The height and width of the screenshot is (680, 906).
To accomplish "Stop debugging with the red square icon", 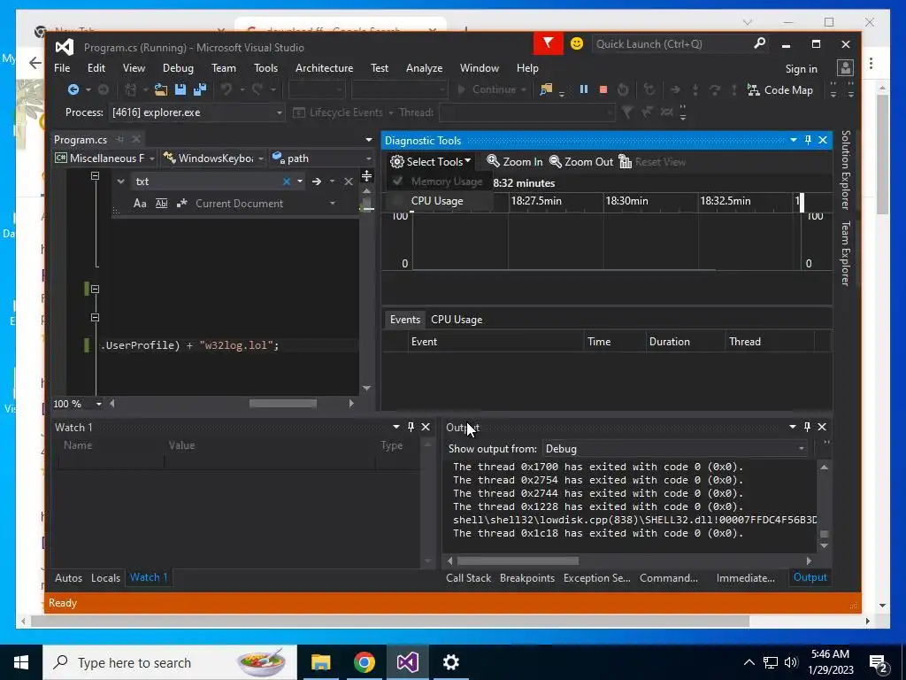I will coord(603,89).
